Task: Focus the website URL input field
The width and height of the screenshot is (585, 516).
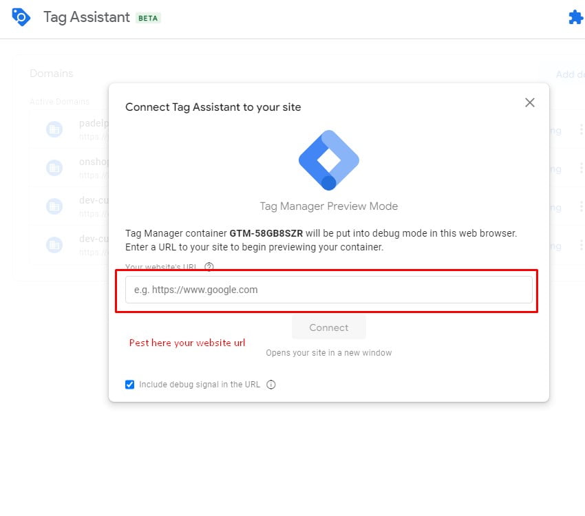Action: pyautogui.click(x=328, y=290)
